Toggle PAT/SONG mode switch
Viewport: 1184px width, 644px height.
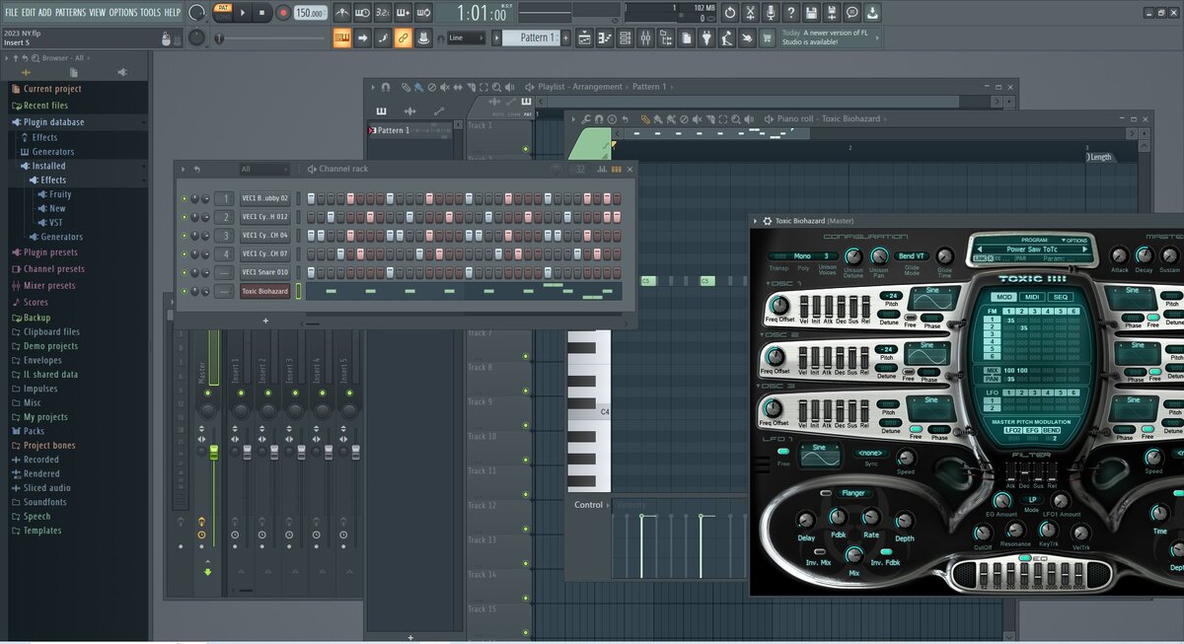[223, 12]
